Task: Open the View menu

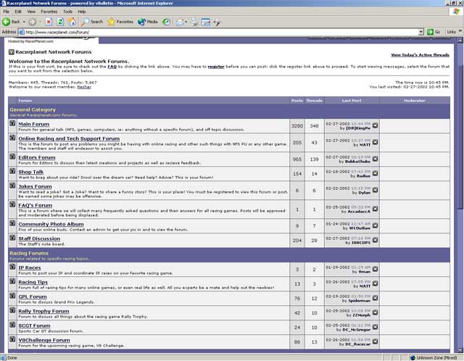Action: (x=31, y=12)
